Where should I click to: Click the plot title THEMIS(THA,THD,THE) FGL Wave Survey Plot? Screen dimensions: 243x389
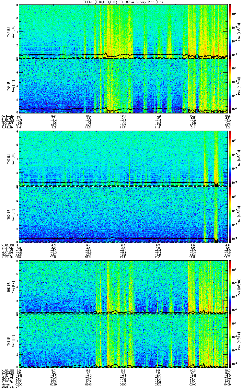123,2
